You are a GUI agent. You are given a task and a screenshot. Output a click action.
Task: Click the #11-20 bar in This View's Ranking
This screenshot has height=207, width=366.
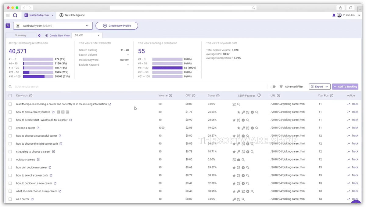tap(167, 68)
